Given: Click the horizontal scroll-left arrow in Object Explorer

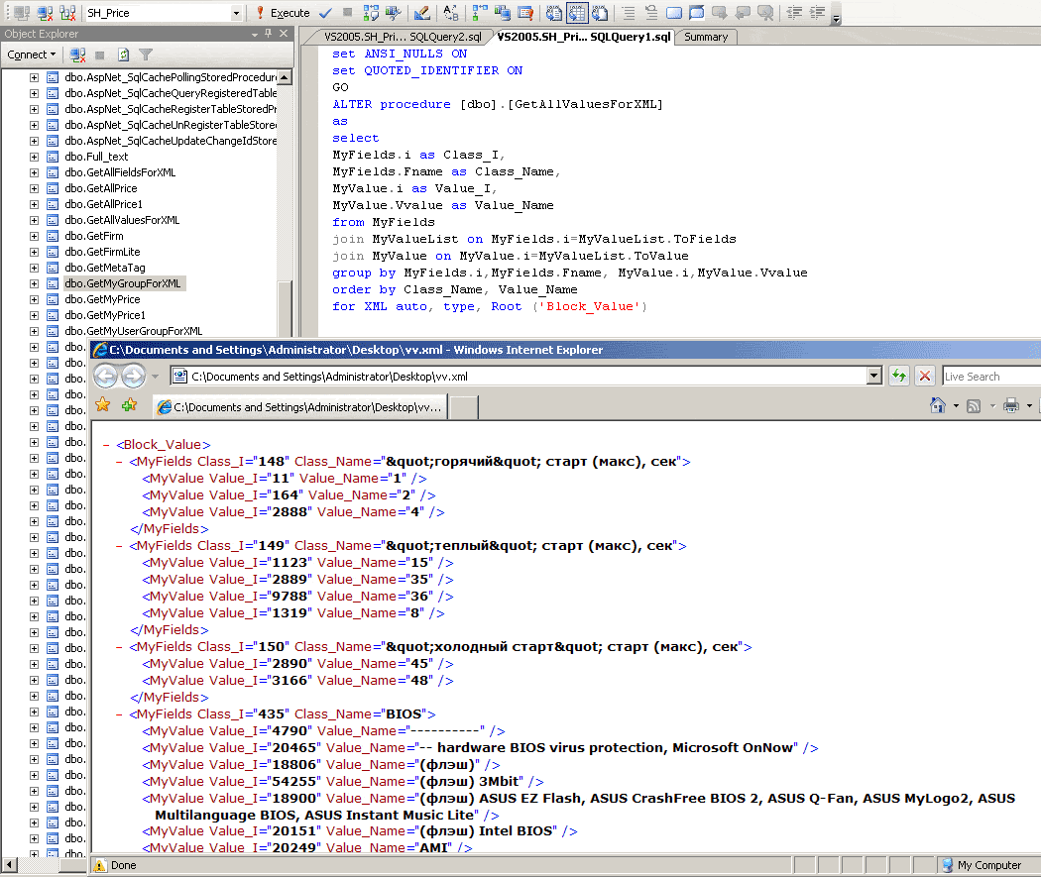Looking at the screenshot, I should click(x=10, y=865).
